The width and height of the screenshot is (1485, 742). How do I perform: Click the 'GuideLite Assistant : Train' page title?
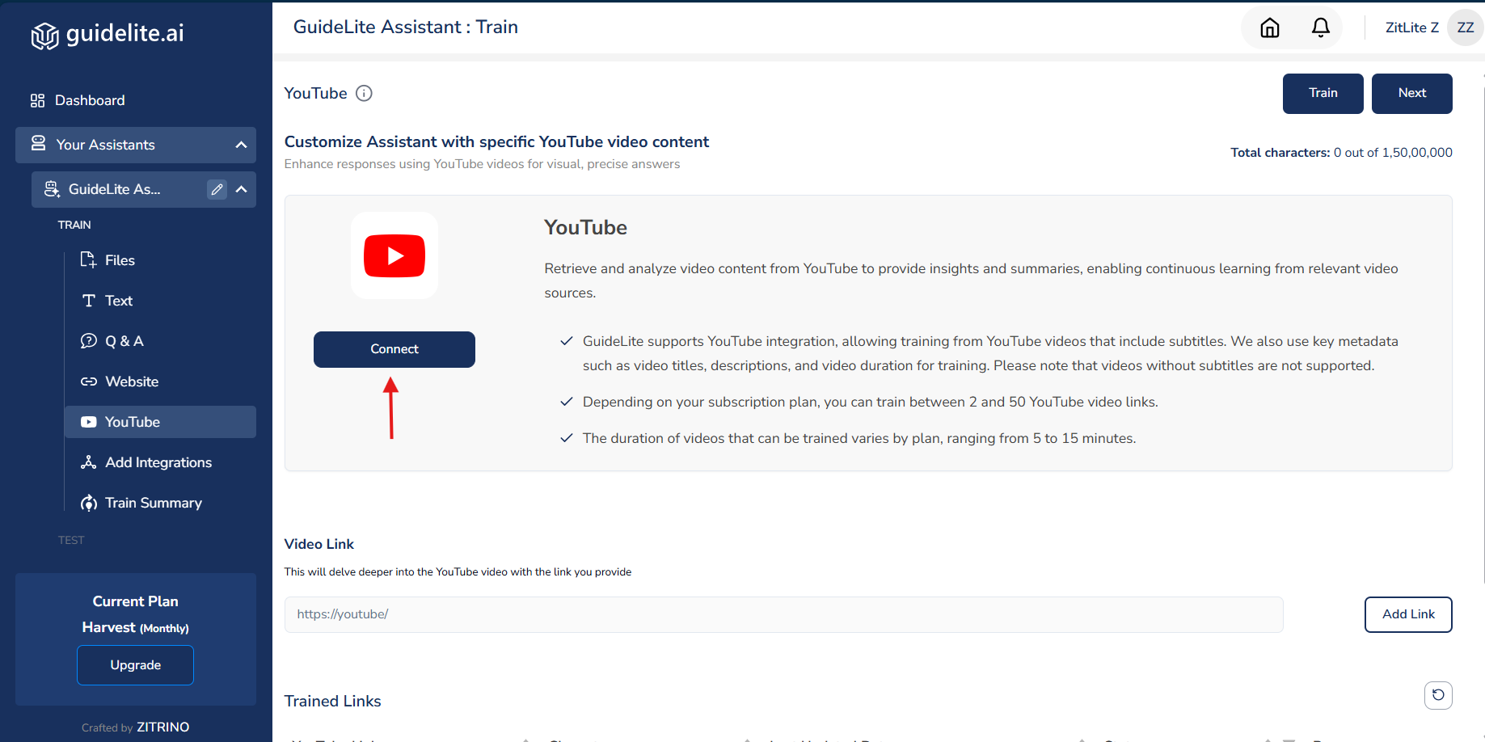pyautogui.click(x=406, y=27)
